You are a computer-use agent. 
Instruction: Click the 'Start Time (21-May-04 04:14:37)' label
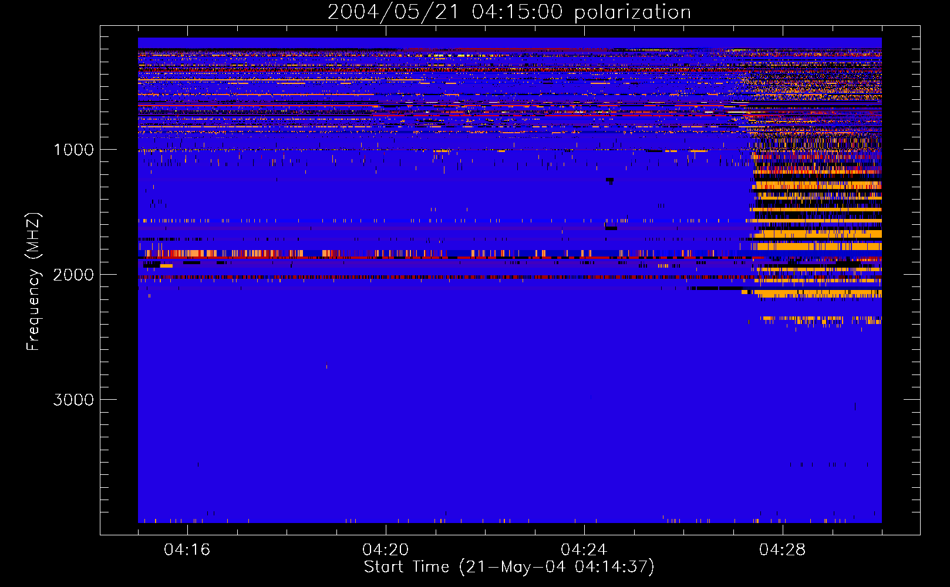pos(509,567)
